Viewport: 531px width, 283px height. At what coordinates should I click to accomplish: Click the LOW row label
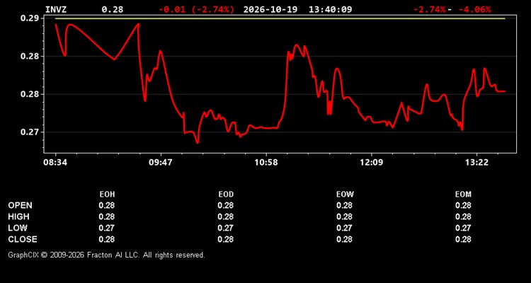pyautogui.click(x=18, y=228)
